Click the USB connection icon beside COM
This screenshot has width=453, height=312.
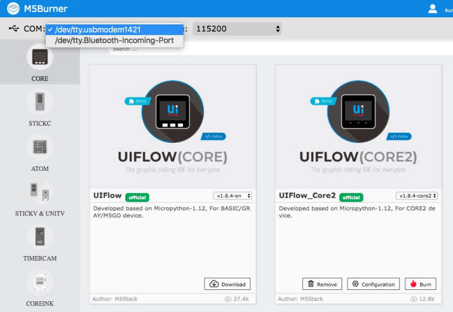[14, 29]
